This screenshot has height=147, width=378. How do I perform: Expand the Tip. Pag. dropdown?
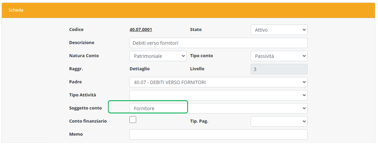pos(279,122)
